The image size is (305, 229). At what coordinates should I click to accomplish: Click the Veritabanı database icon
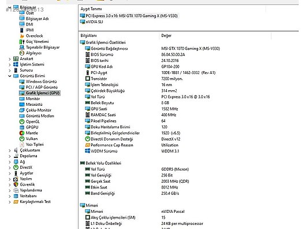(16, 196)
